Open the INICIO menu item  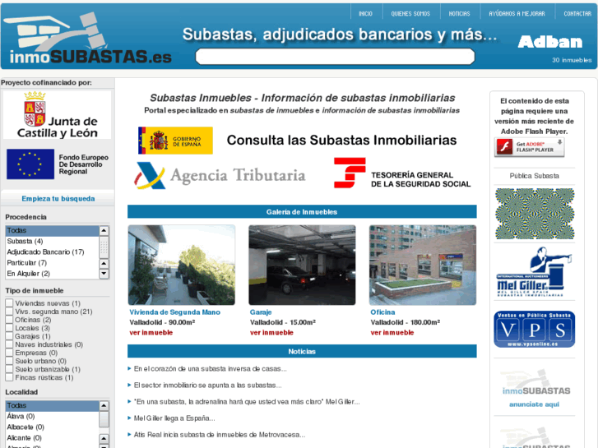[365, 14]
